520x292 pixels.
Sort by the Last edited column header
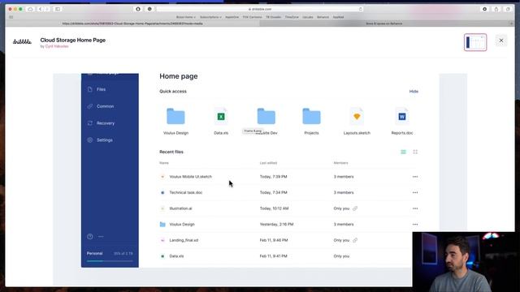268,163
